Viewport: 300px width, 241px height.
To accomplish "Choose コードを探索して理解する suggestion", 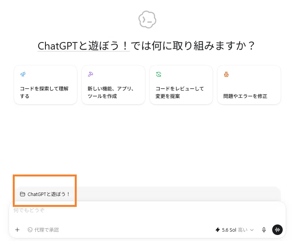I will click(x=45, y=85).
